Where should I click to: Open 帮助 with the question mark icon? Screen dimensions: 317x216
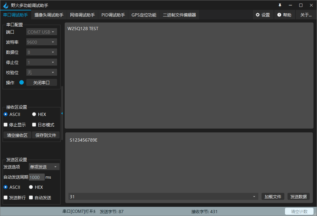point(284,15)
